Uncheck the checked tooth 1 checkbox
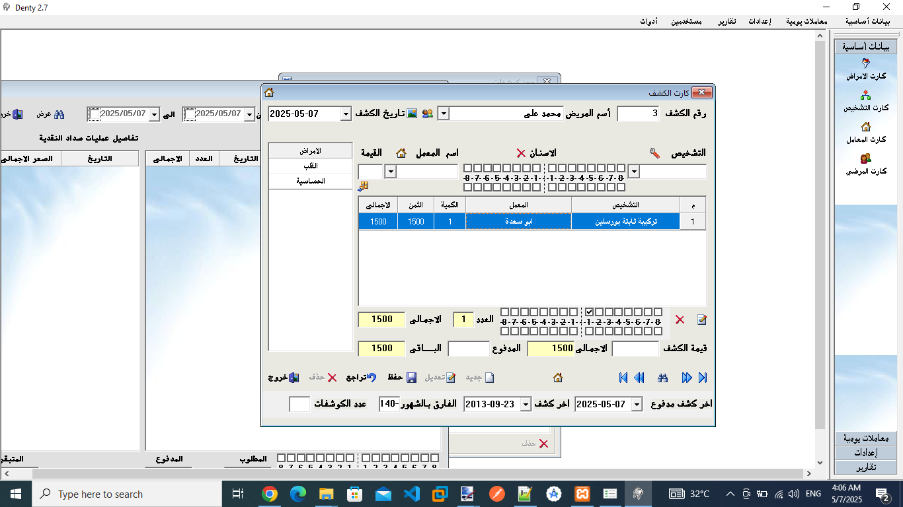Viewport: 903px width, 507px height. [589, 312]
